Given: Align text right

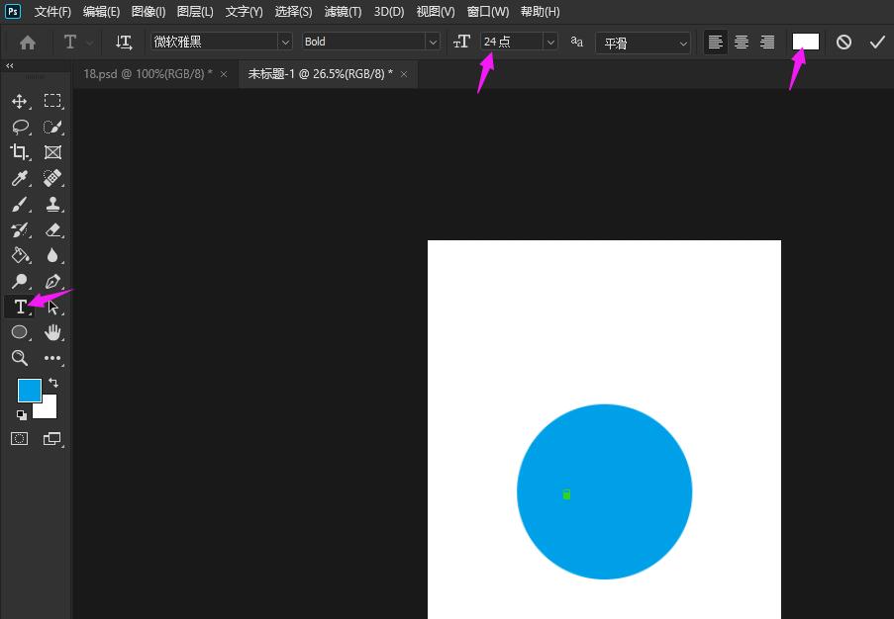Looking at the screenshot, I should tap(767, 43).
